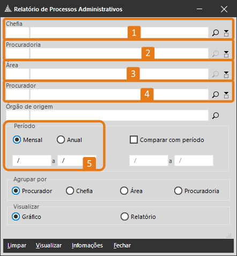237x256 pixels.
Task: Open the Procuradoria multi-select list arrow
Action: point(226,54)
